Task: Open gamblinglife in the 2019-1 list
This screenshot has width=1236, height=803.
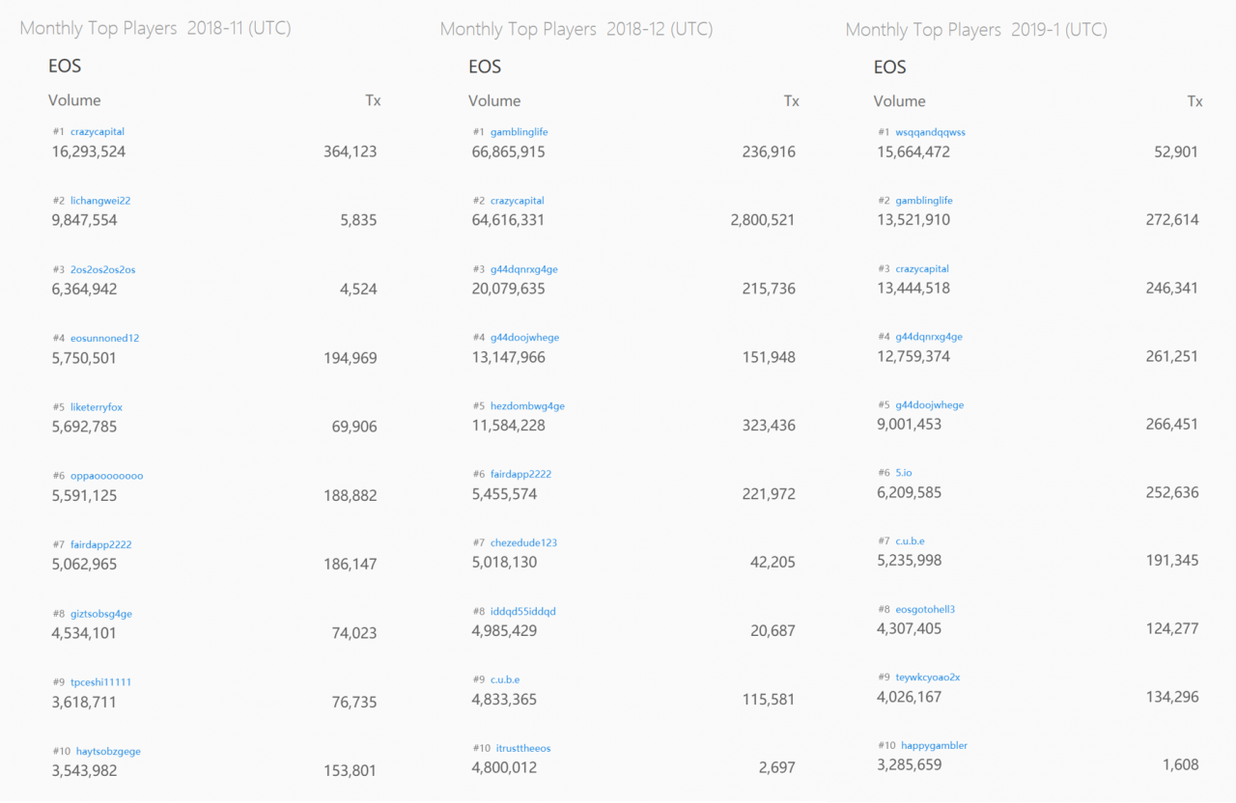Action: point(925,201)
